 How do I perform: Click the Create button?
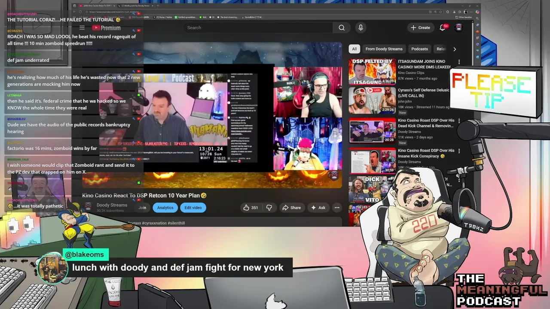pyautogui.click(x=420, y=27)
